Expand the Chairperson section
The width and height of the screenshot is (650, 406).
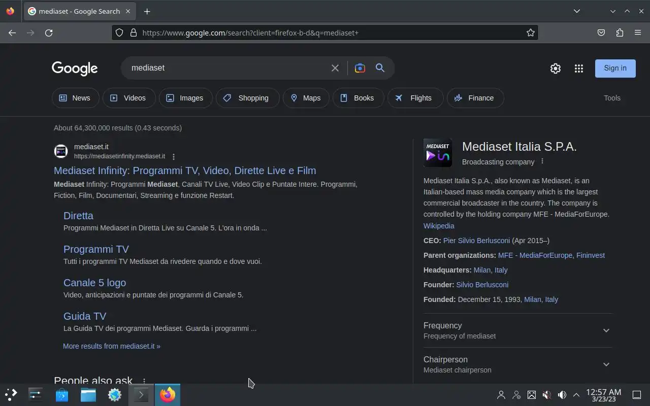[x=518, y=364]
